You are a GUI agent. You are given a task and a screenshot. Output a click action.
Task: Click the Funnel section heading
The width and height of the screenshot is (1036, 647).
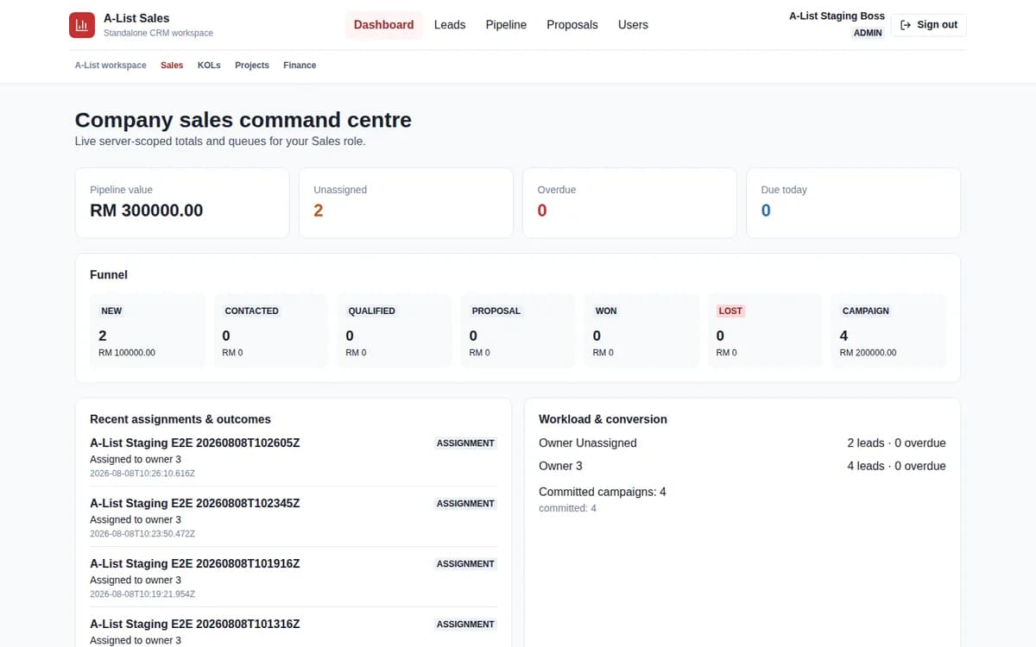109,274
